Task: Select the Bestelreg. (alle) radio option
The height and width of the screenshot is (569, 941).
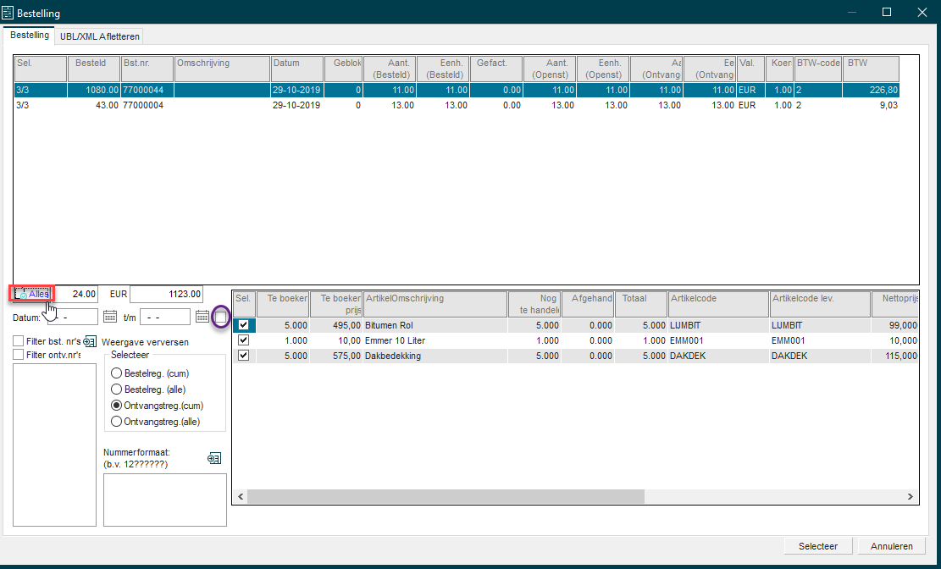Action: pyautogui.click(x=117, y=389)
